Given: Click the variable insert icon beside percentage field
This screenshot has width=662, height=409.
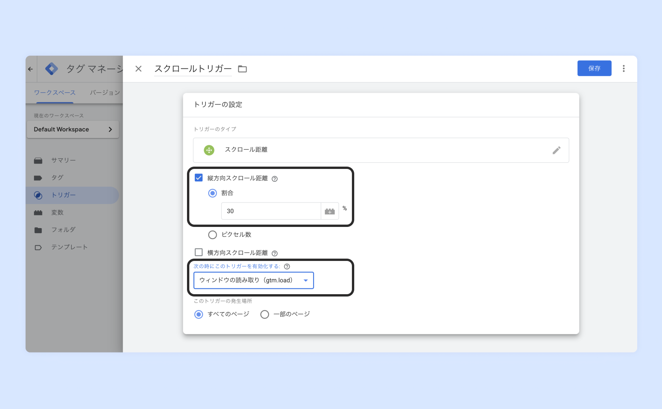Looking at the screenshot, I should [330, 211].
